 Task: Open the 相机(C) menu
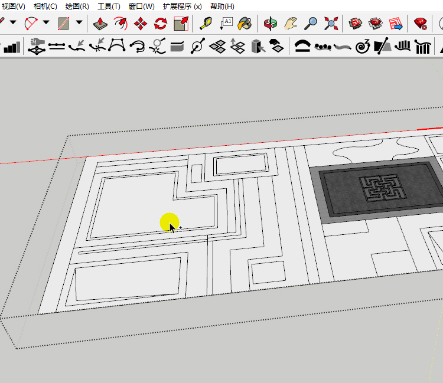click(45, 6)
